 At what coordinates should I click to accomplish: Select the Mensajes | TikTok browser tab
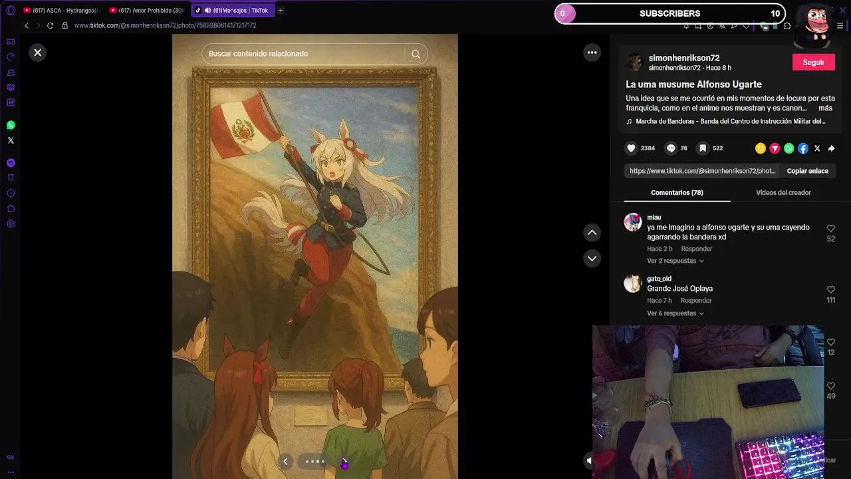tap(232, 11)
